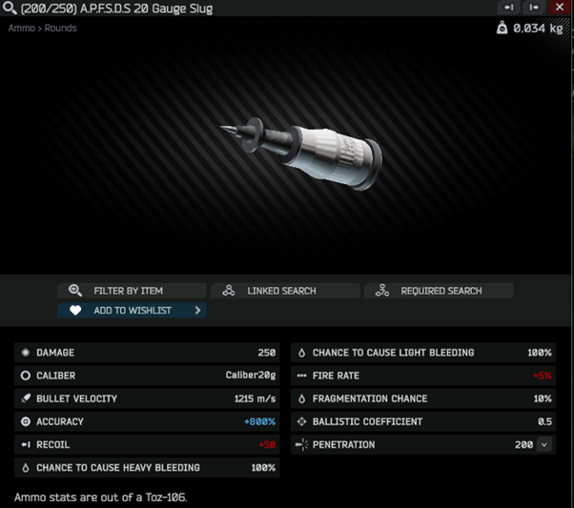Click the slug 3D preview image
574x508 pixels.
tap(301, 153)
